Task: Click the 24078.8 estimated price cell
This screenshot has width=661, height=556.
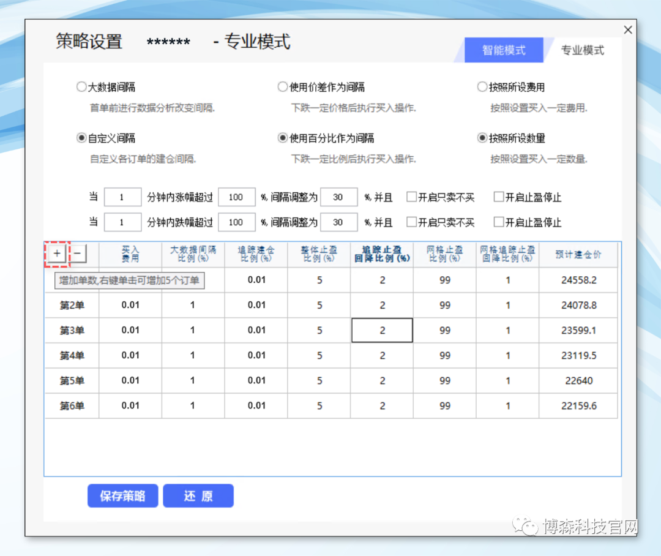Action: (578, 305)
